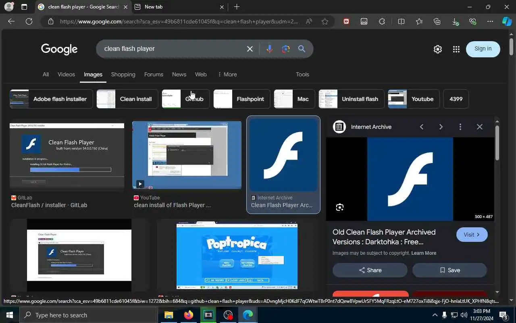Open Read aloud icon in address bar
Viewport: 516px width, 323px height.
tap(309, 21)
